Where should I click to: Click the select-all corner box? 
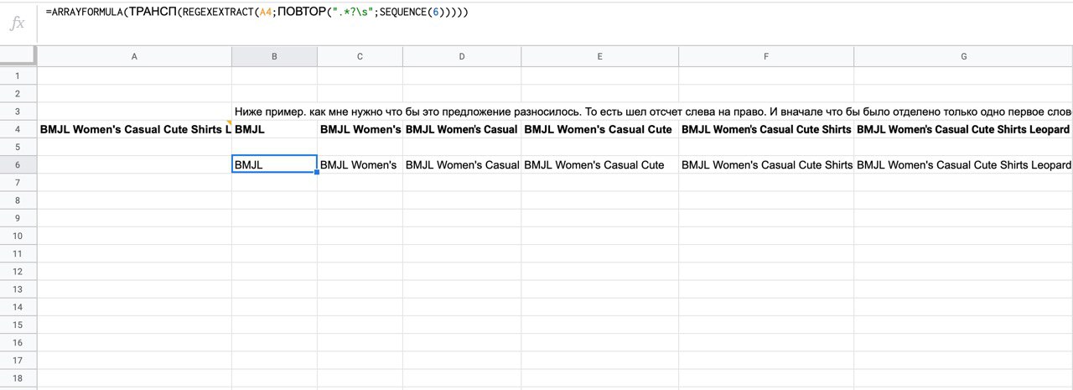pyautogui.click(x=18, y=56)
